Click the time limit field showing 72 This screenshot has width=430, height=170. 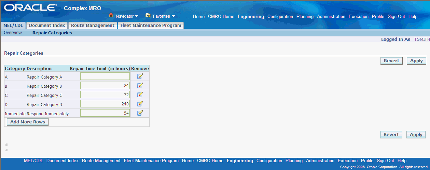click(x=105, y=95)
